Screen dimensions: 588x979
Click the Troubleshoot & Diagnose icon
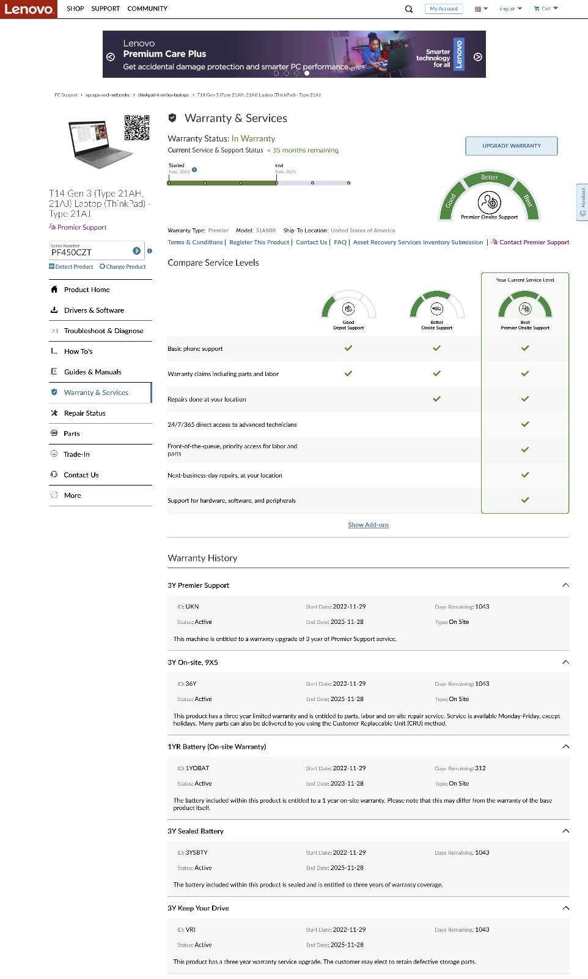tap(54, 331)
